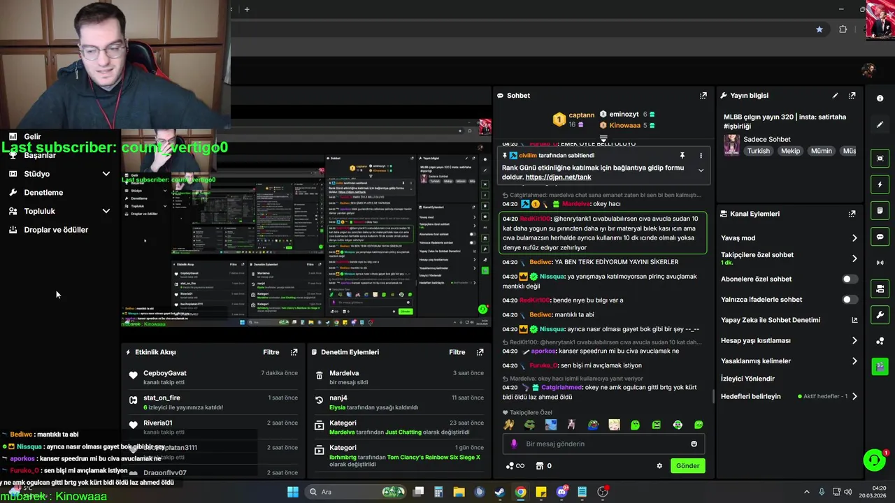Toggle chat bubble icon in right sidebar

880,237
